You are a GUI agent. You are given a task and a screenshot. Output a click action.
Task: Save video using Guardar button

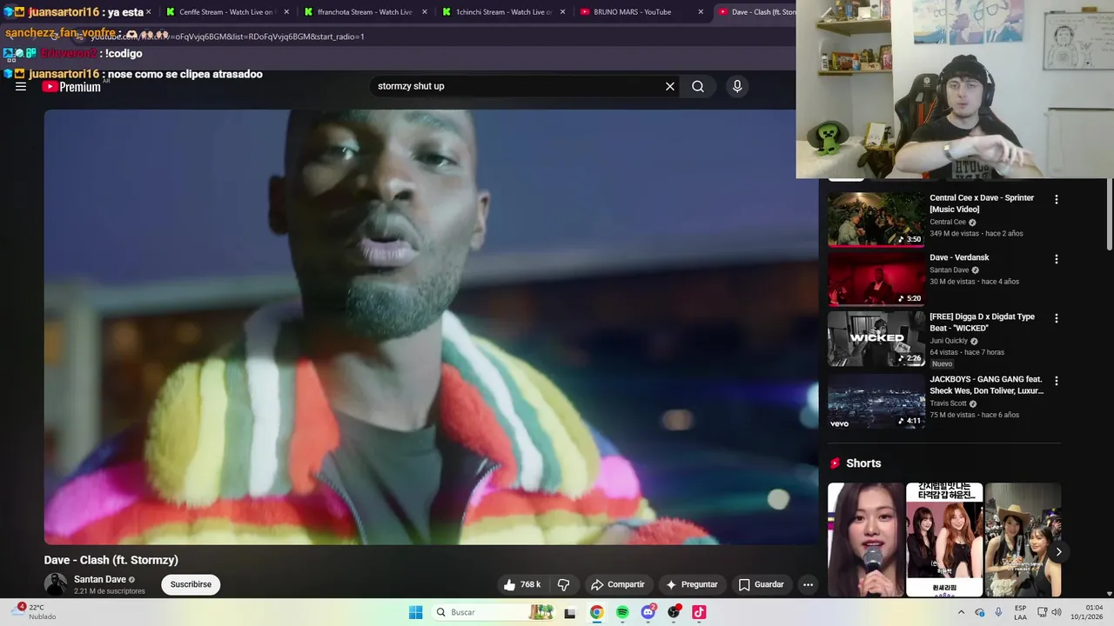[x=762, y=584]
